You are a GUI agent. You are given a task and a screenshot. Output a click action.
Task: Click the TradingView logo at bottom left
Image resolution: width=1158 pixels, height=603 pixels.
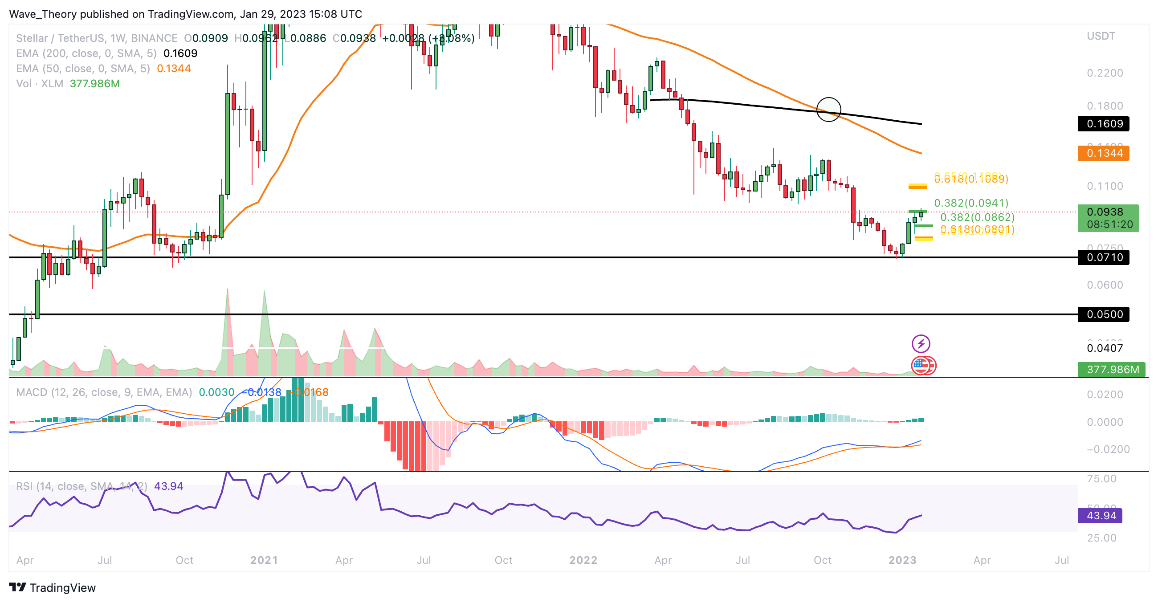point(52,587)
